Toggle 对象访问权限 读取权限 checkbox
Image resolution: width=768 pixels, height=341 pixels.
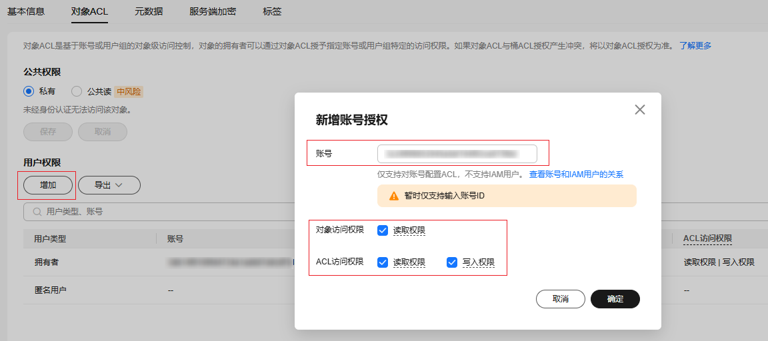pyautogui.click(x=383, y=230)
